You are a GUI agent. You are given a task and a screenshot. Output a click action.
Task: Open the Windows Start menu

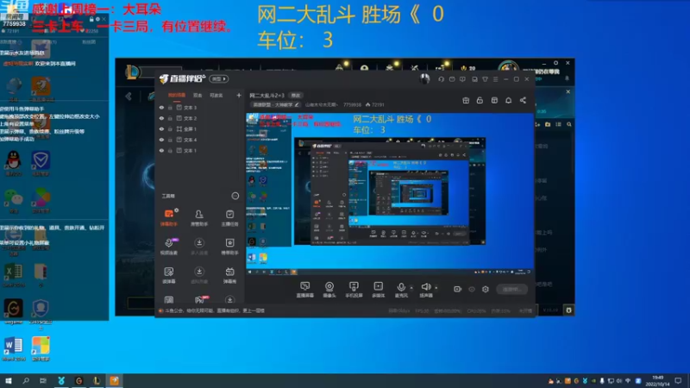tap(8, 381)
